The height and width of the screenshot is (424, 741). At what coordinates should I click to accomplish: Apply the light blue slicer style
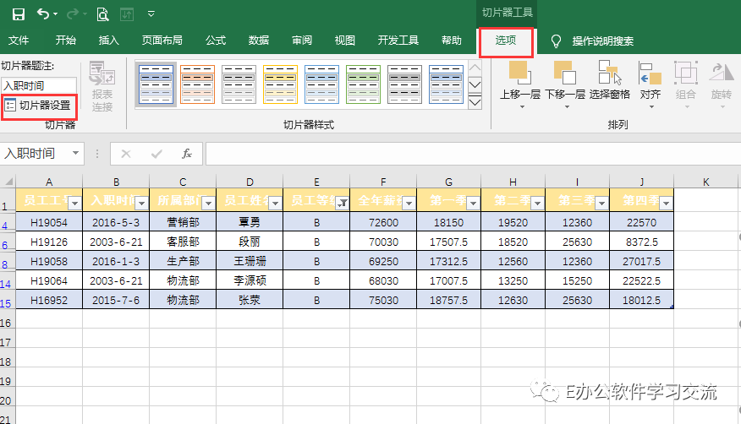(321, 84)
